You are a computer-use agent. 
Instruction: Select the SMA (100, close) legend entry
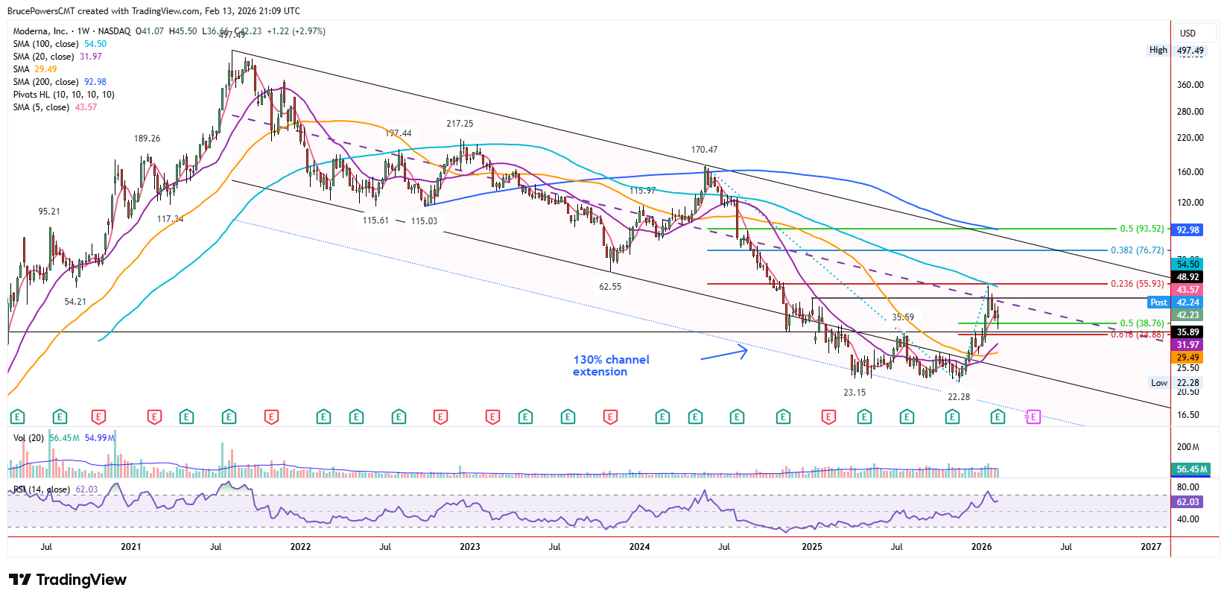(x=60, y=44)
